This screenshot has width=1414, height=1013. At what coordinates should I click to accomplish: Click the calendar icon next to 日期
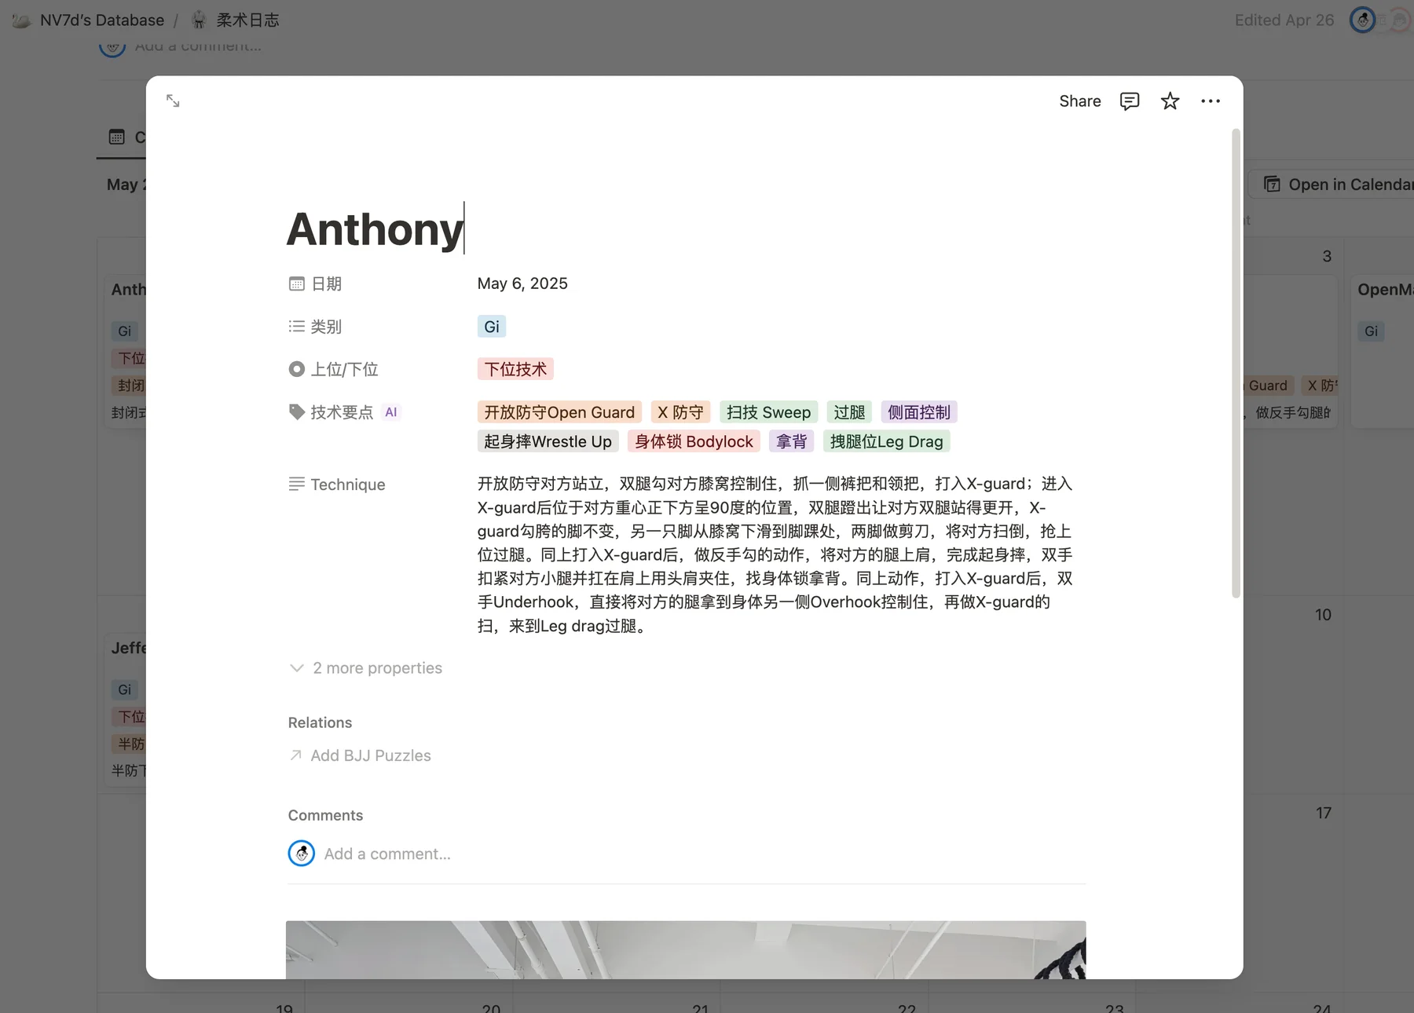click(296, 283)
